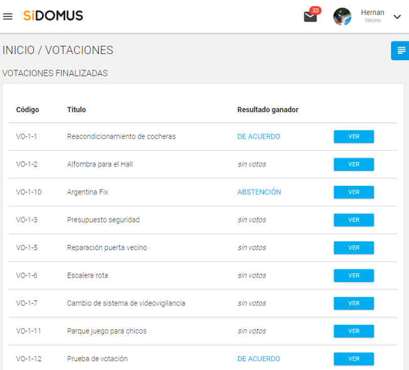Click the Resultado ganador column header
The height and width of the screenshot is (370, 409).
click(x=268, y=110)
